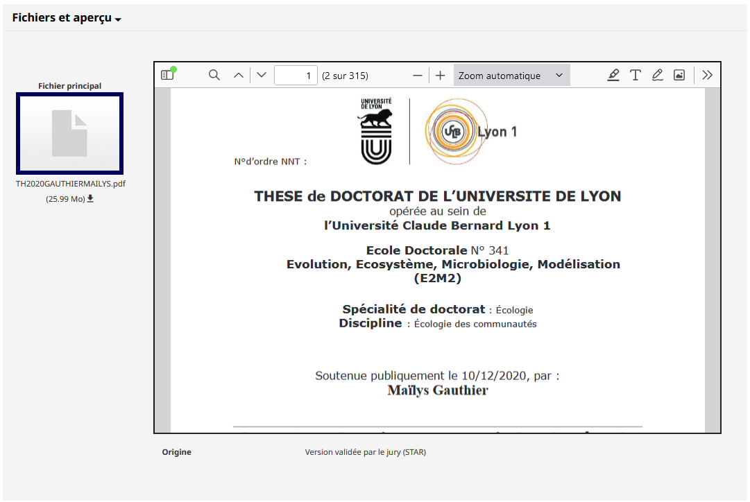Click the 'Spécialité de doctorat' label
750x502 pixels.
[x=414, y=309]
